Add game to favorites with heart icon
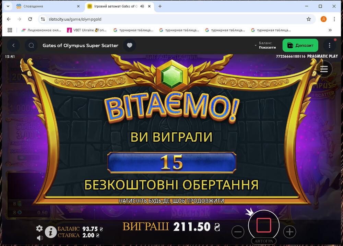The width and height of the screenshot is (343, 246). tap(130, 45)
